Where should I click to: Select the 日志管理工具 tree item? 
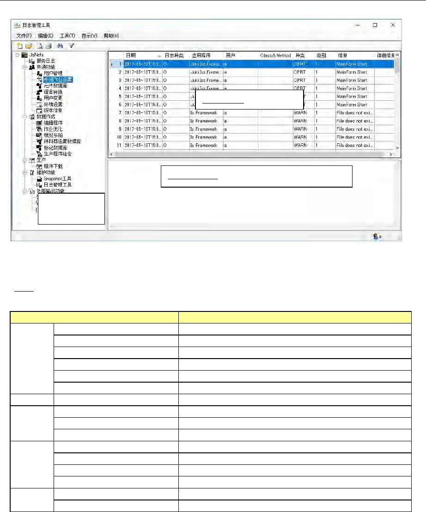click(x=58, y=185)
